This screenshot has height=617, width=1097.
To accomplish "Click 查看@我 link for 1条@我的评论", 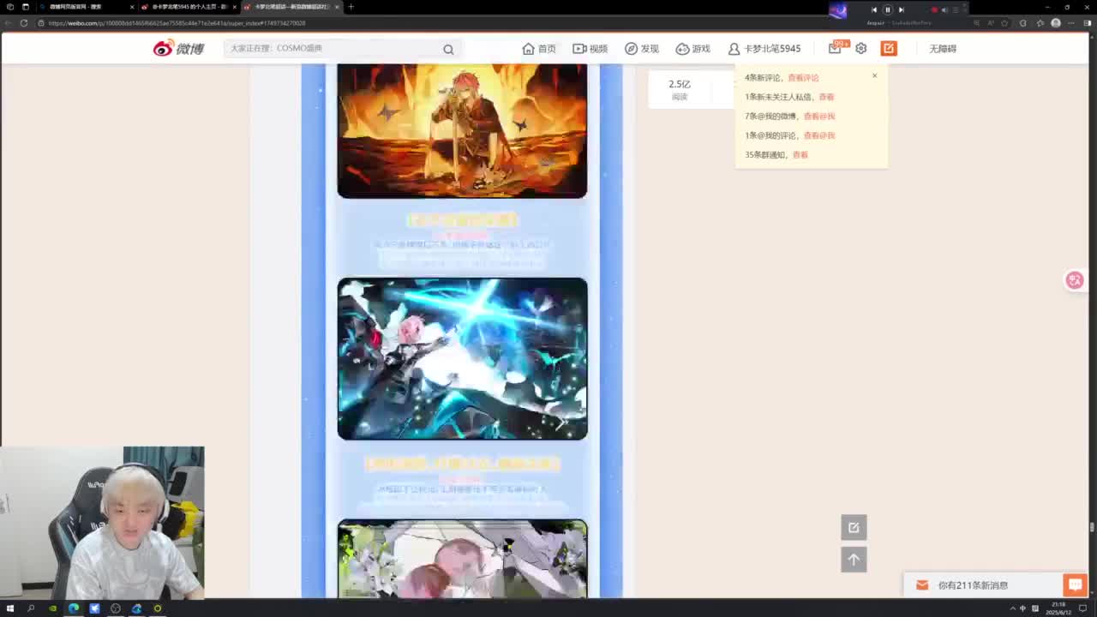I will tap(819, 135).
